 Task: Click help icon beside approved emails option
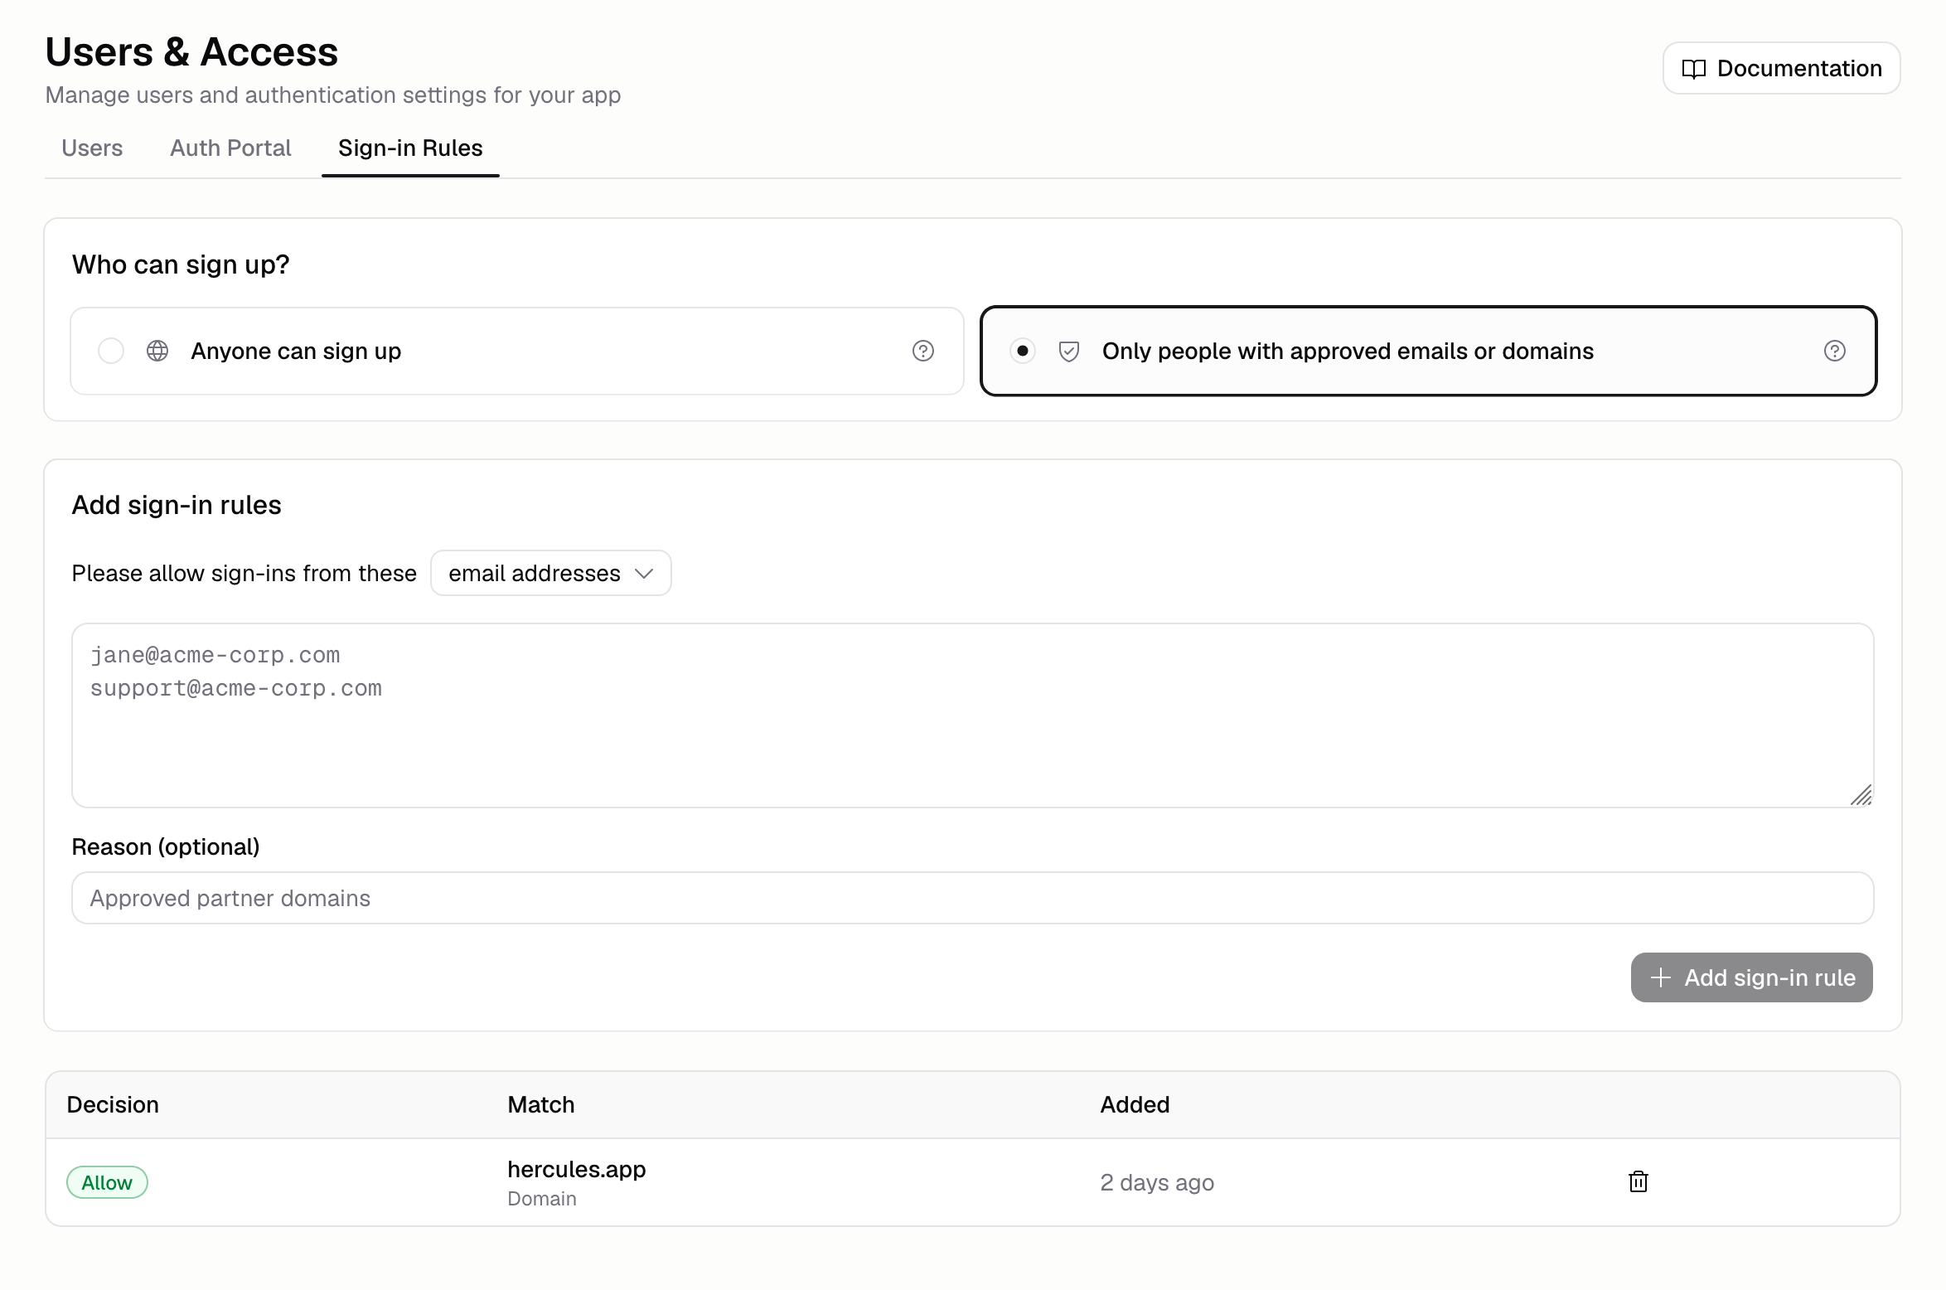click(1834, 351)
